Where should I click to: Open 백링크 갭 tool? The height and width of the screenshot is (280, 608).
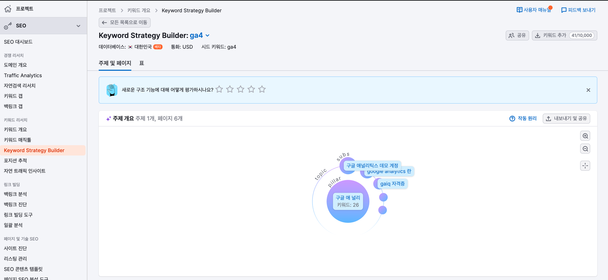[x=13, y=107]
